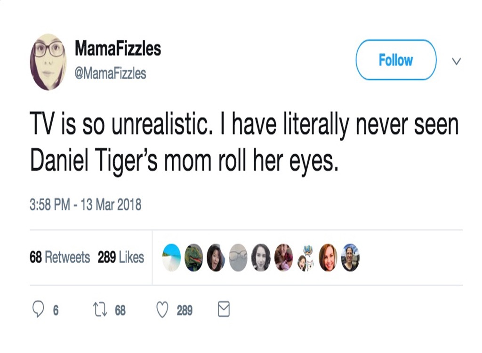Follow MamaFizzles

(396, 60)
